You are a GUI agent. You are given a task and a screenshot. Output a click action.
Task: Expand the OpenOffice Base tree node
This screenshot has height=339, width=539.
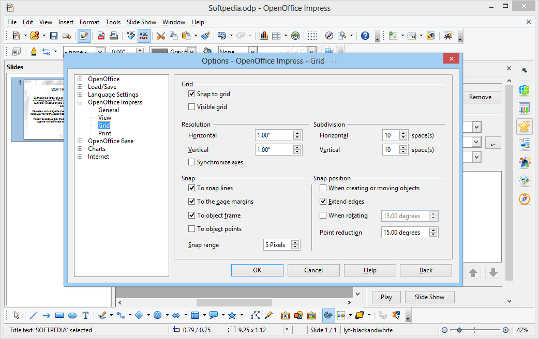click(x=80, y=141)
